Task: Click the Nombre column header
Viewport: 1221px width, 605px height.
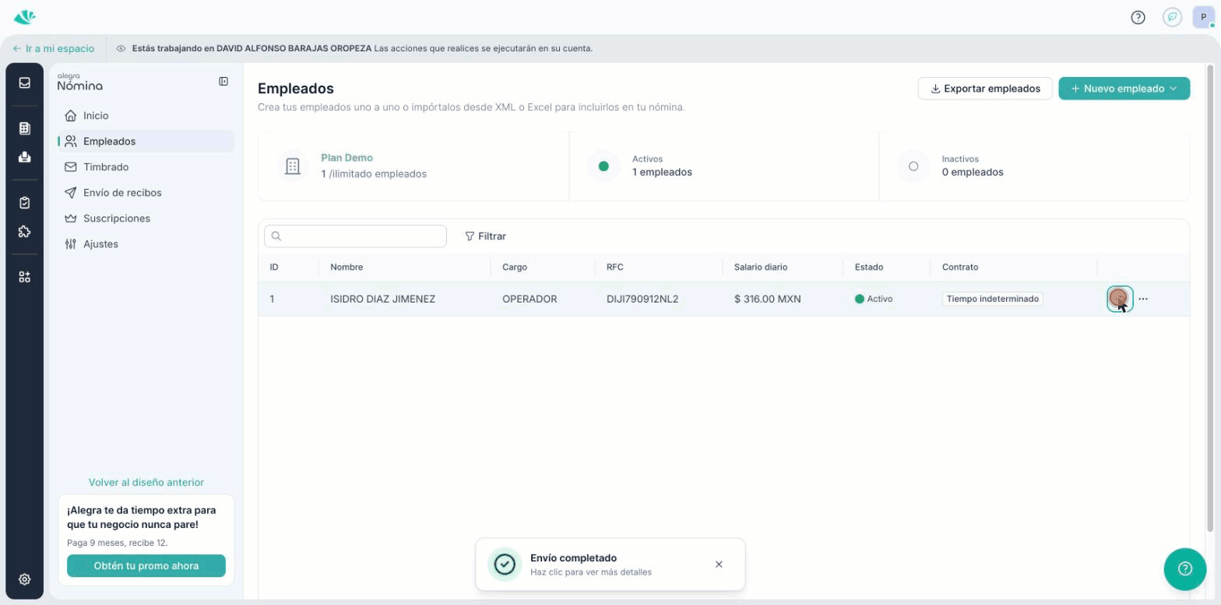Action: click(347, 268)
